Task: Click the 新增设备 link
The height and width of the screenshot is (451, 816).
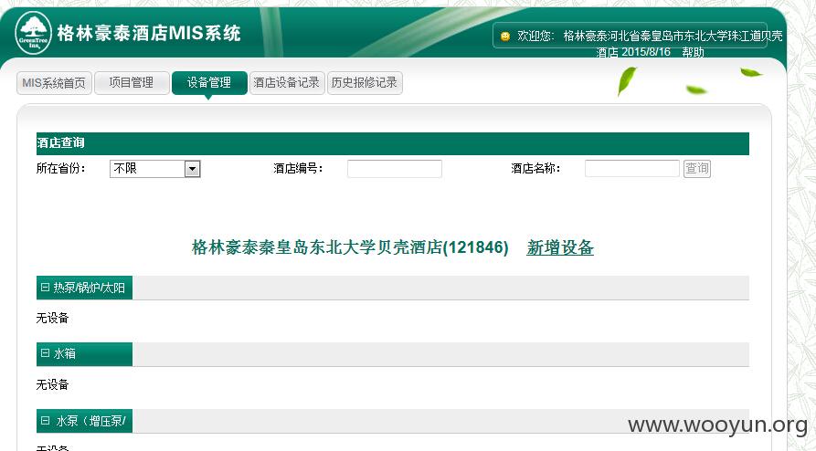Action: (x=560, y=247)
